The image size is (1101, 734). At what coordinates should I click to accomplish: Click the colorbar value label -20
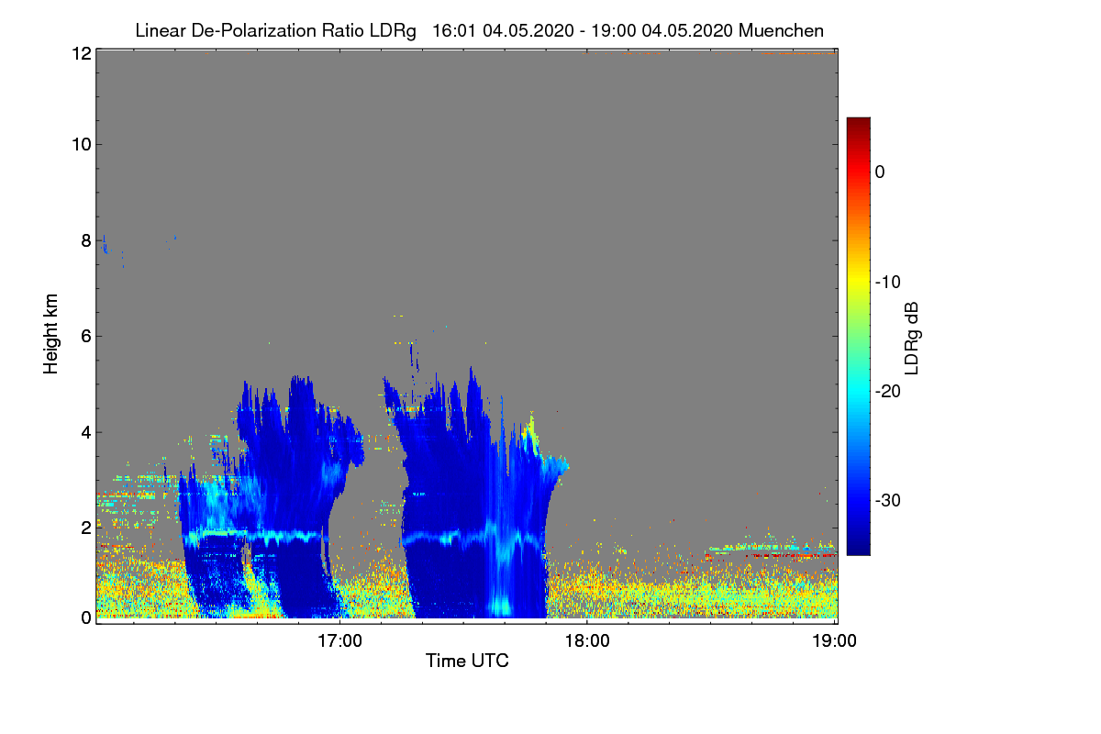888,391
